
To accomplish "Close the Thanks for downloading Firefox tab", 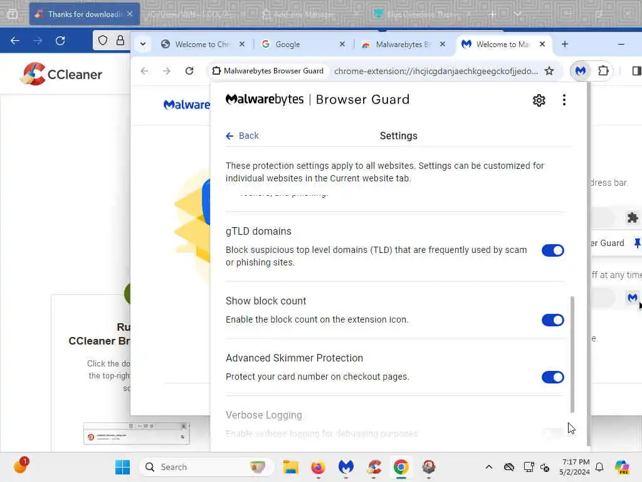I will tap(130, 14).
